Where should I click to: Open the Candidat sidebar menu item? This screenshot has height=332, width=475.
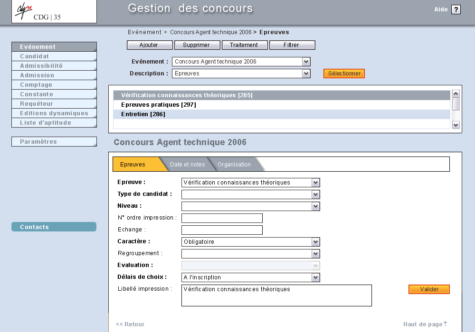click(x=54, y=56)
